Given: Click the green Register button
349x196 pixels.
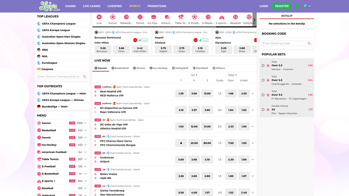Looking at the screenshot, I should coord(282,6).
